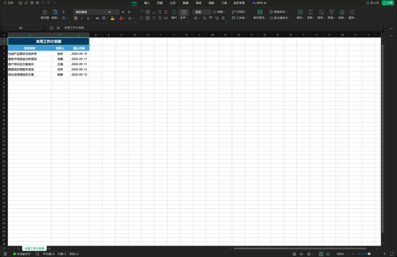Screen dimensions: 397x257
Task: Click the Cut scissors icon
Action: pos(63,12)
